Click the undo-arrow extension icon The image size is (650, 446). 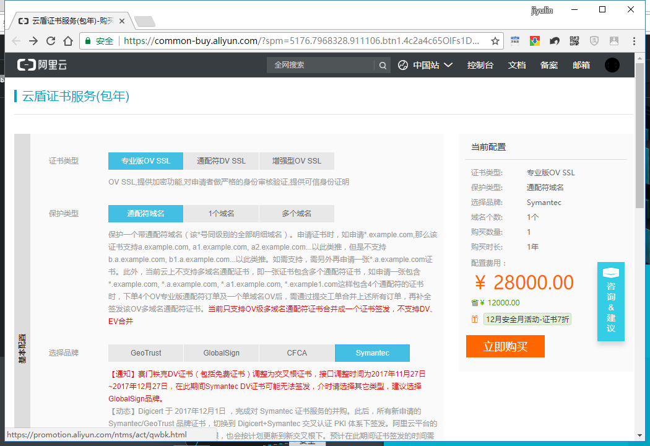(554, 41)
